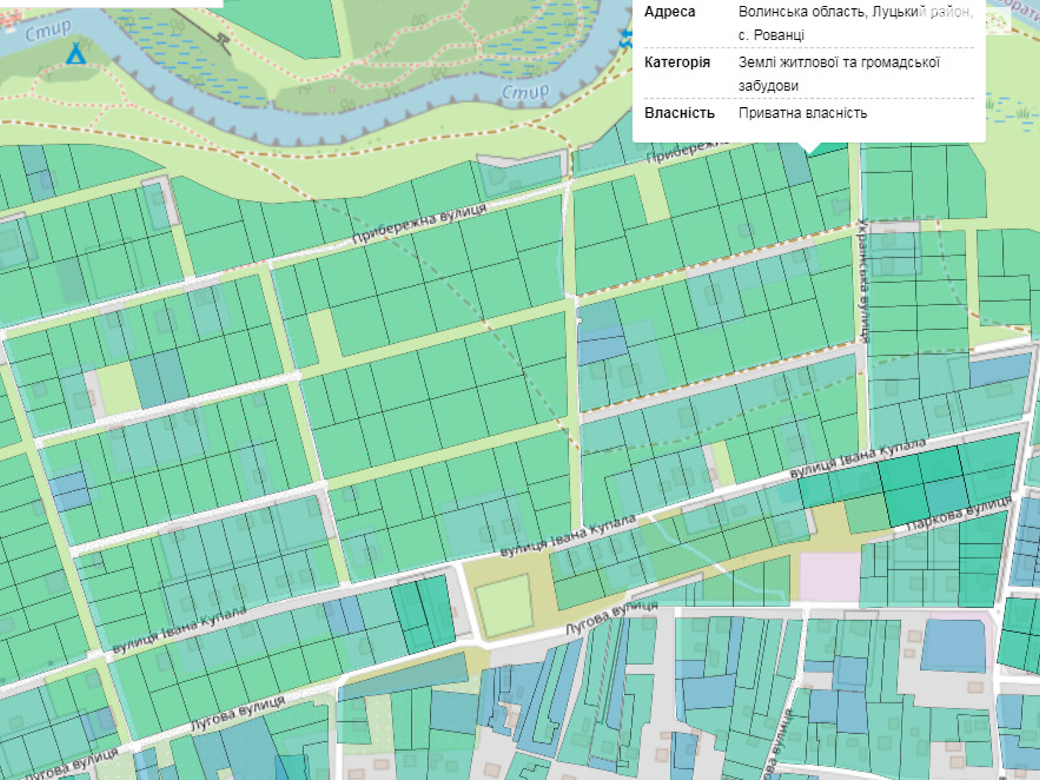Click the pink land plot near Паркова вулиця
This screenshot has width=1040, height=780.
[830, 578]
